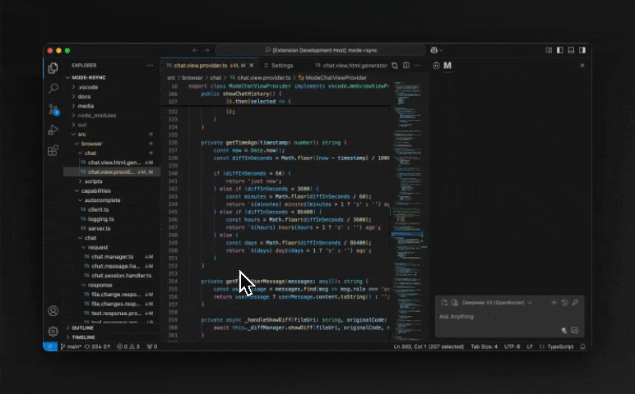This screenshot has width=635, height=394.
Task: Close the side chat panel
Action: point(582,65)
